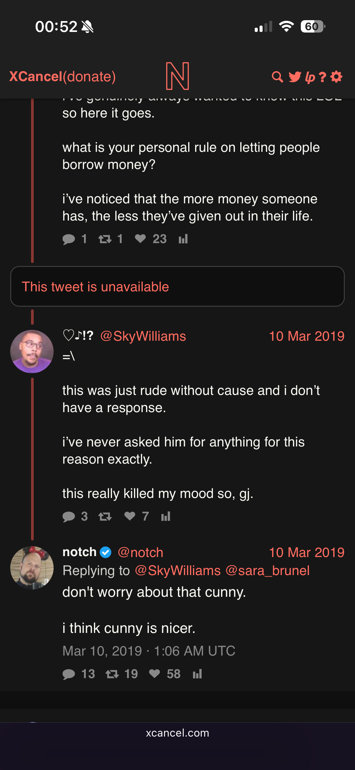The image size is (355, 770).
Task: Open @SkyWilliams profile handle
Action: [143, 336]
